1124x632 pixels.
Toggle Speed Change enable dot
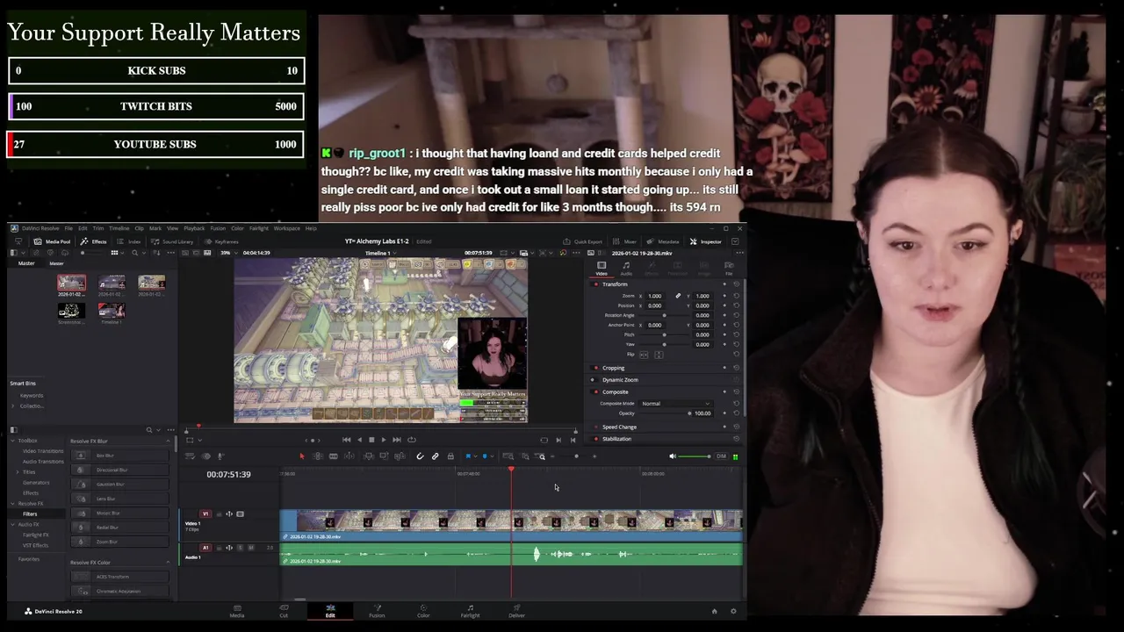pyautogui.click(x=596, y=427)
